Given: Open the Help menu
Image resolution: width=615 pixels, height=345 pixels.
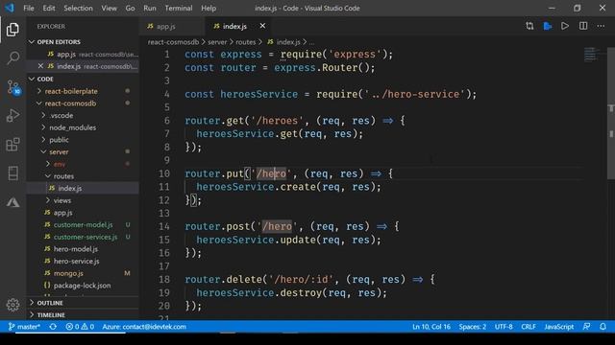Looking at the screenshot, I should 209,8.
